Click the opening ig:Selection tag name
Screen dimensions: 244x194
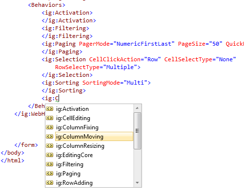[x=65, y=59]
